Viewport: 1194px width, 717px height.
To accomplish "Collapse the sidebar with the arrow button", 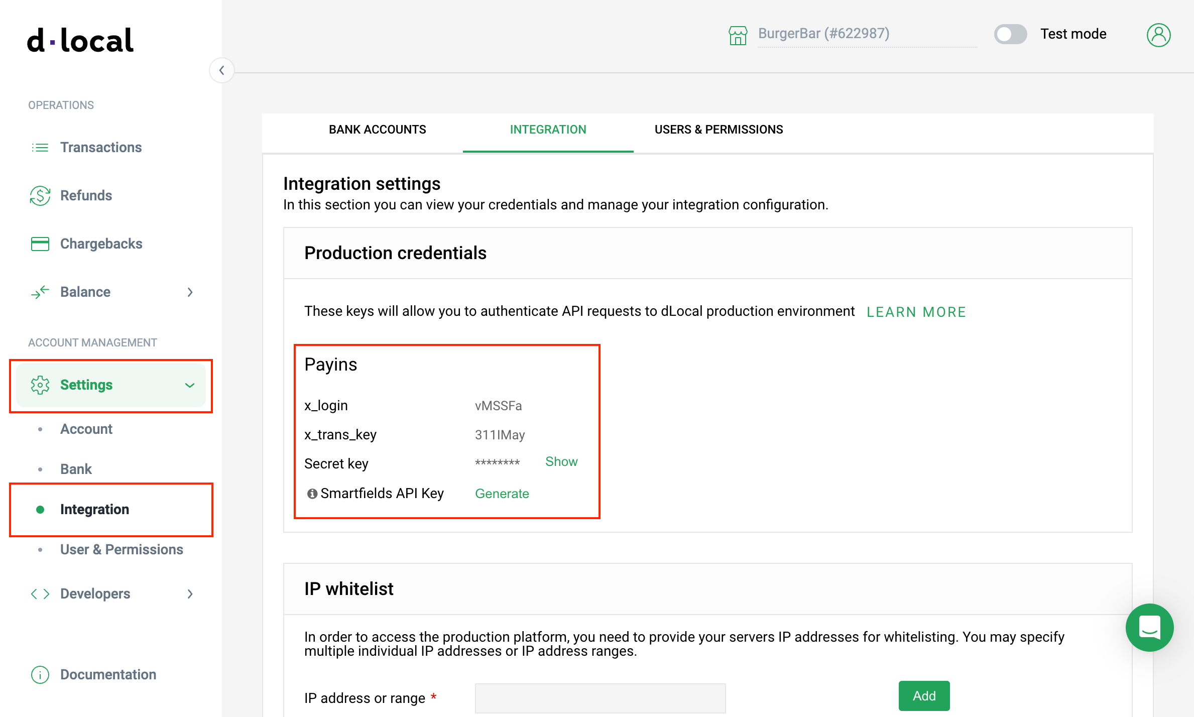I will coord(221,70).
